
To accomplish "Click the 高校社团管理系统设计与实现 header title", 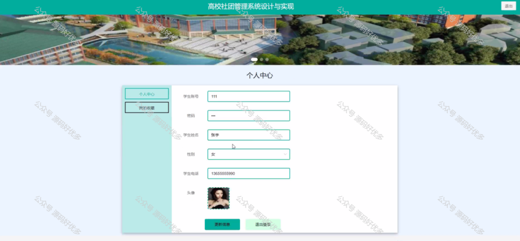I will tap(251, 7).
